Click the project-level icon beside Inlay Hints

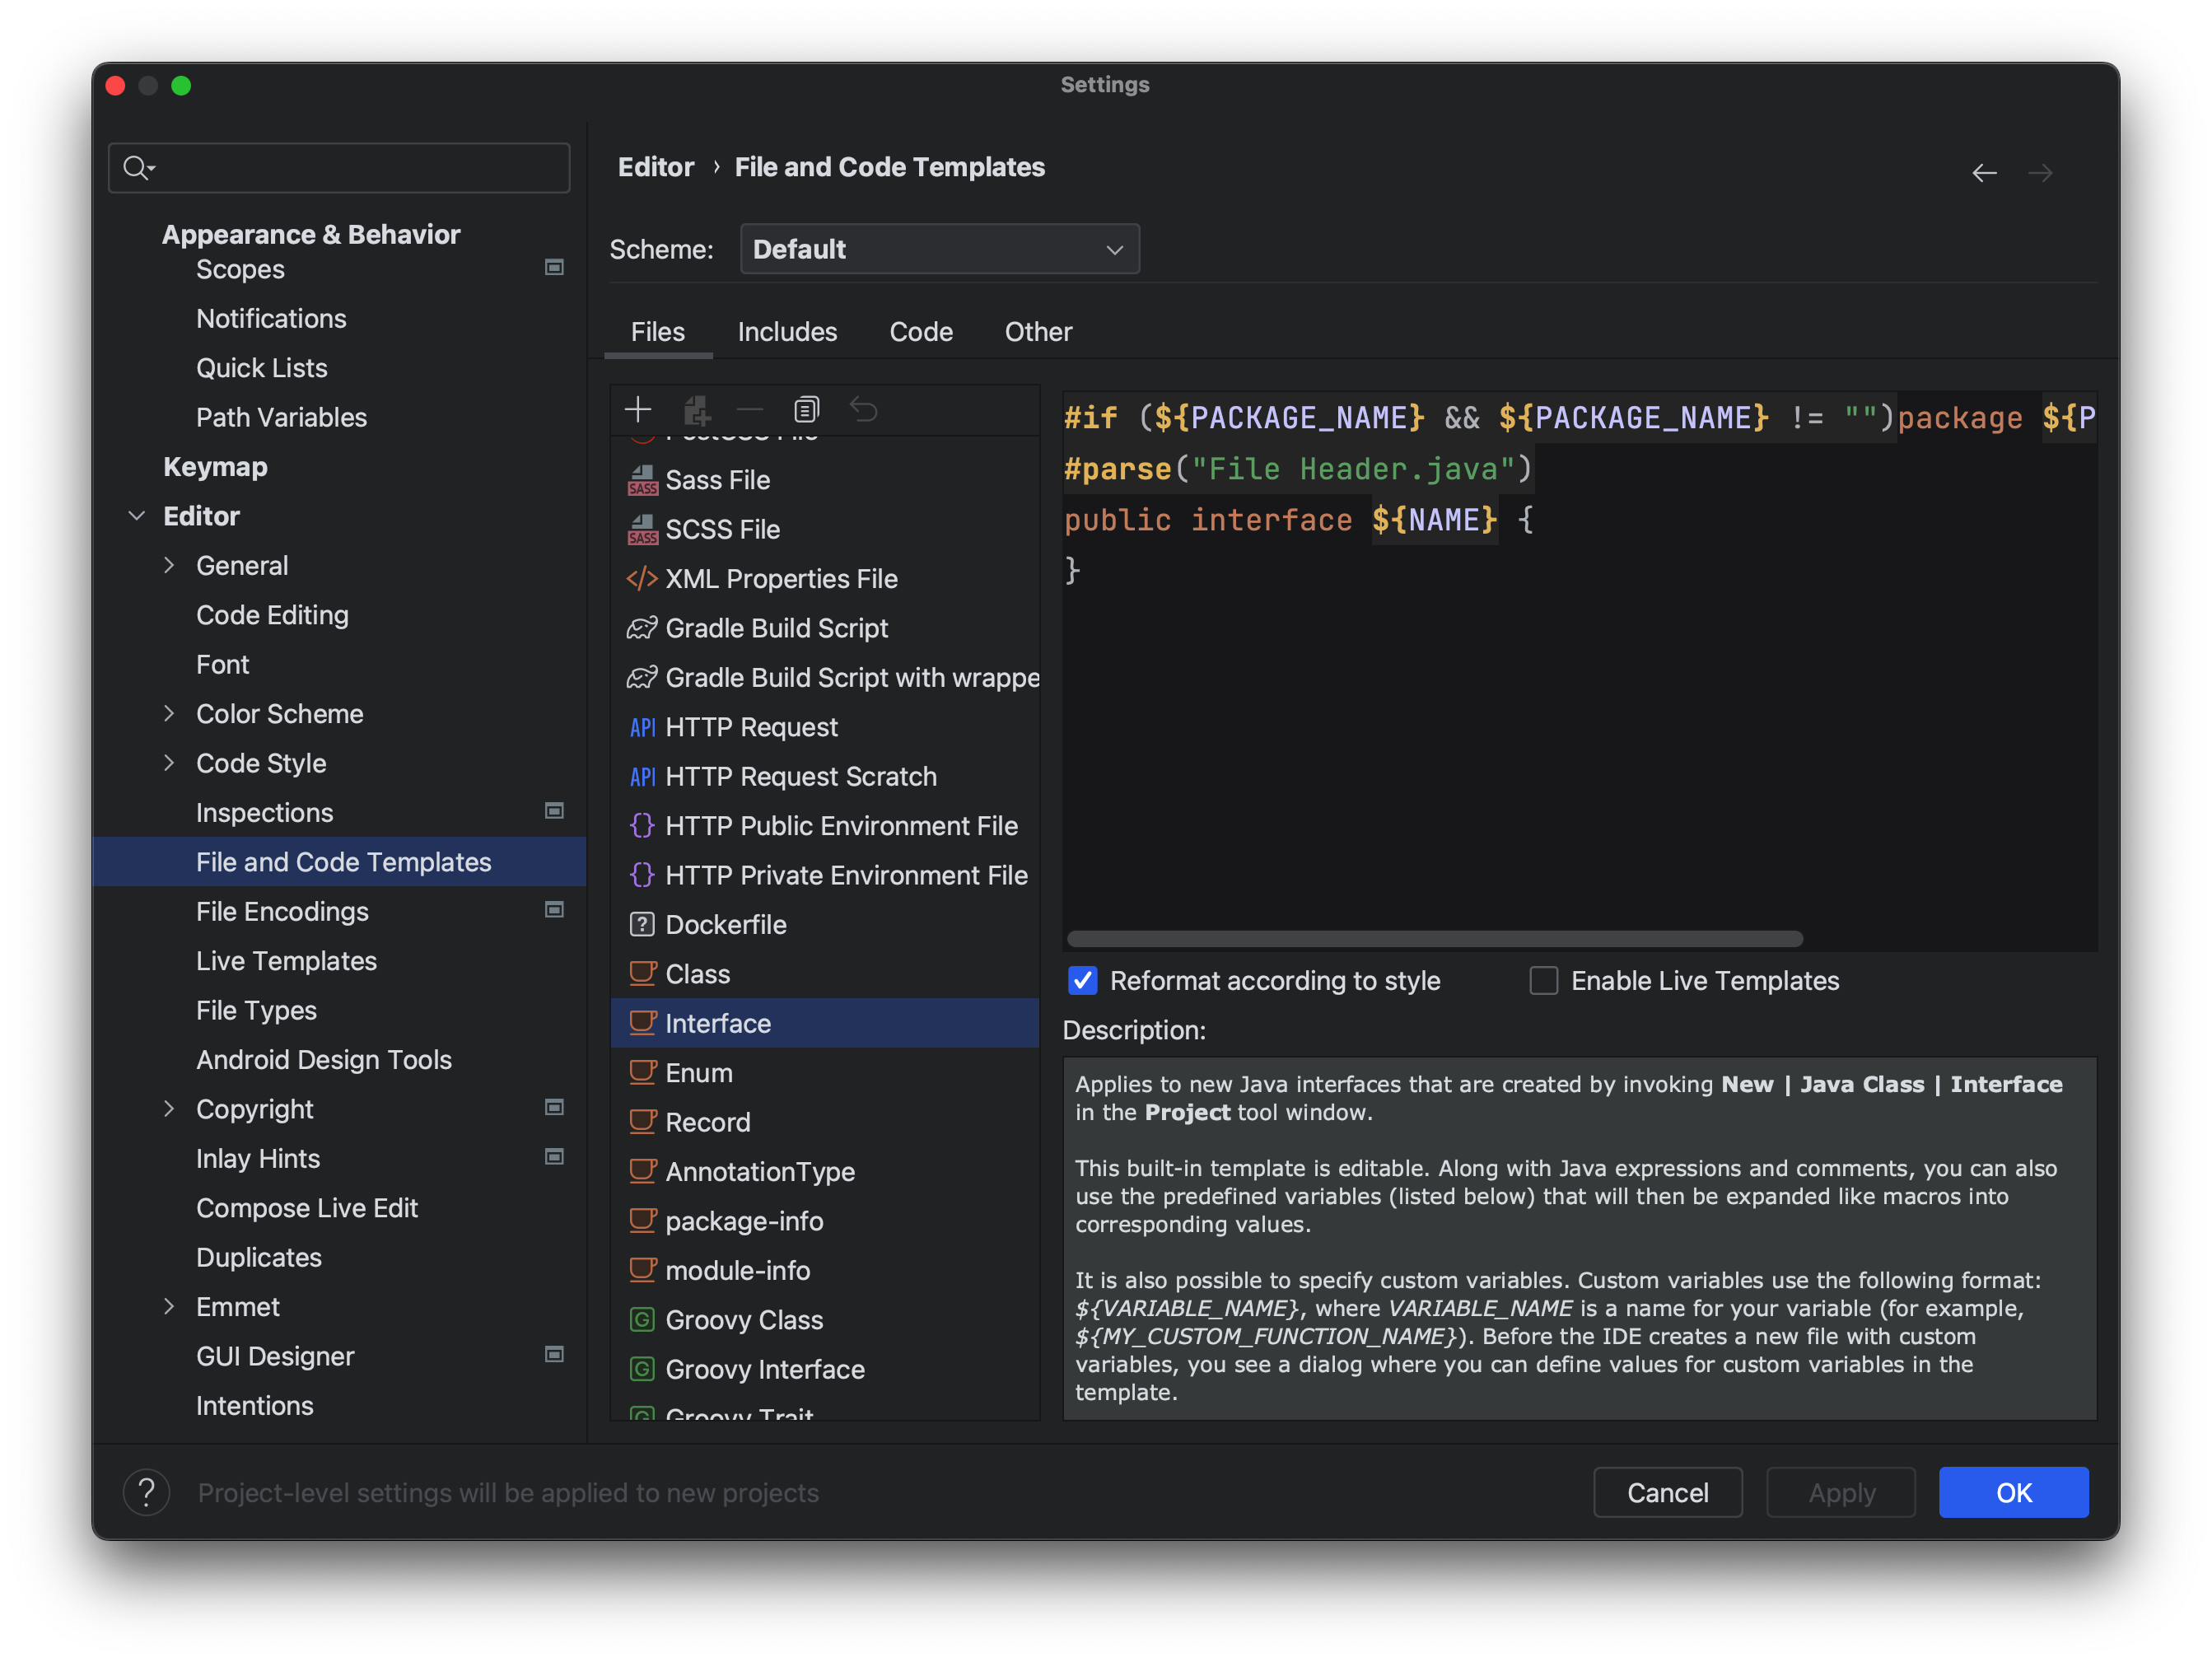point(554,1157)
